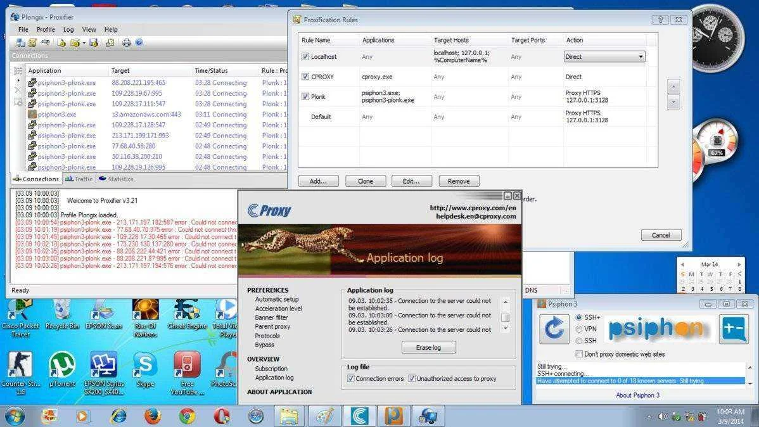
Task: Select the SSH radio button in Psiphon
Action: (x=578, y=341)
